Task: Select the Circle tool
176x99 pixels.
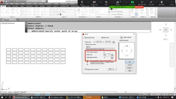Action: pos(13,11)
